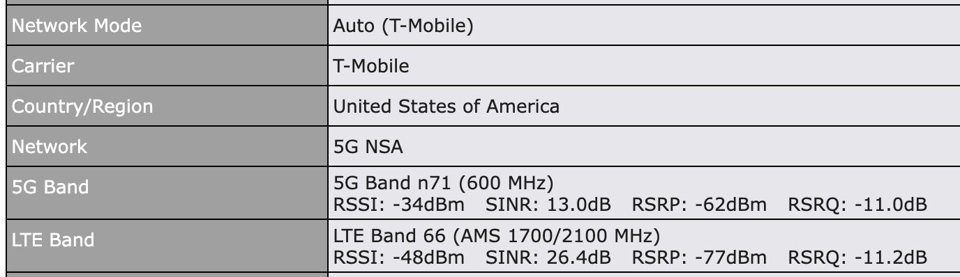Click the 5G Band label cell

coord(163,187)
